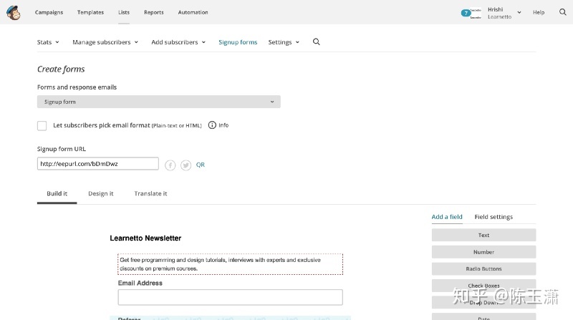Enable Let subscribers pick email format checkbox
This screenshot has height=320, width=573.
42,126
